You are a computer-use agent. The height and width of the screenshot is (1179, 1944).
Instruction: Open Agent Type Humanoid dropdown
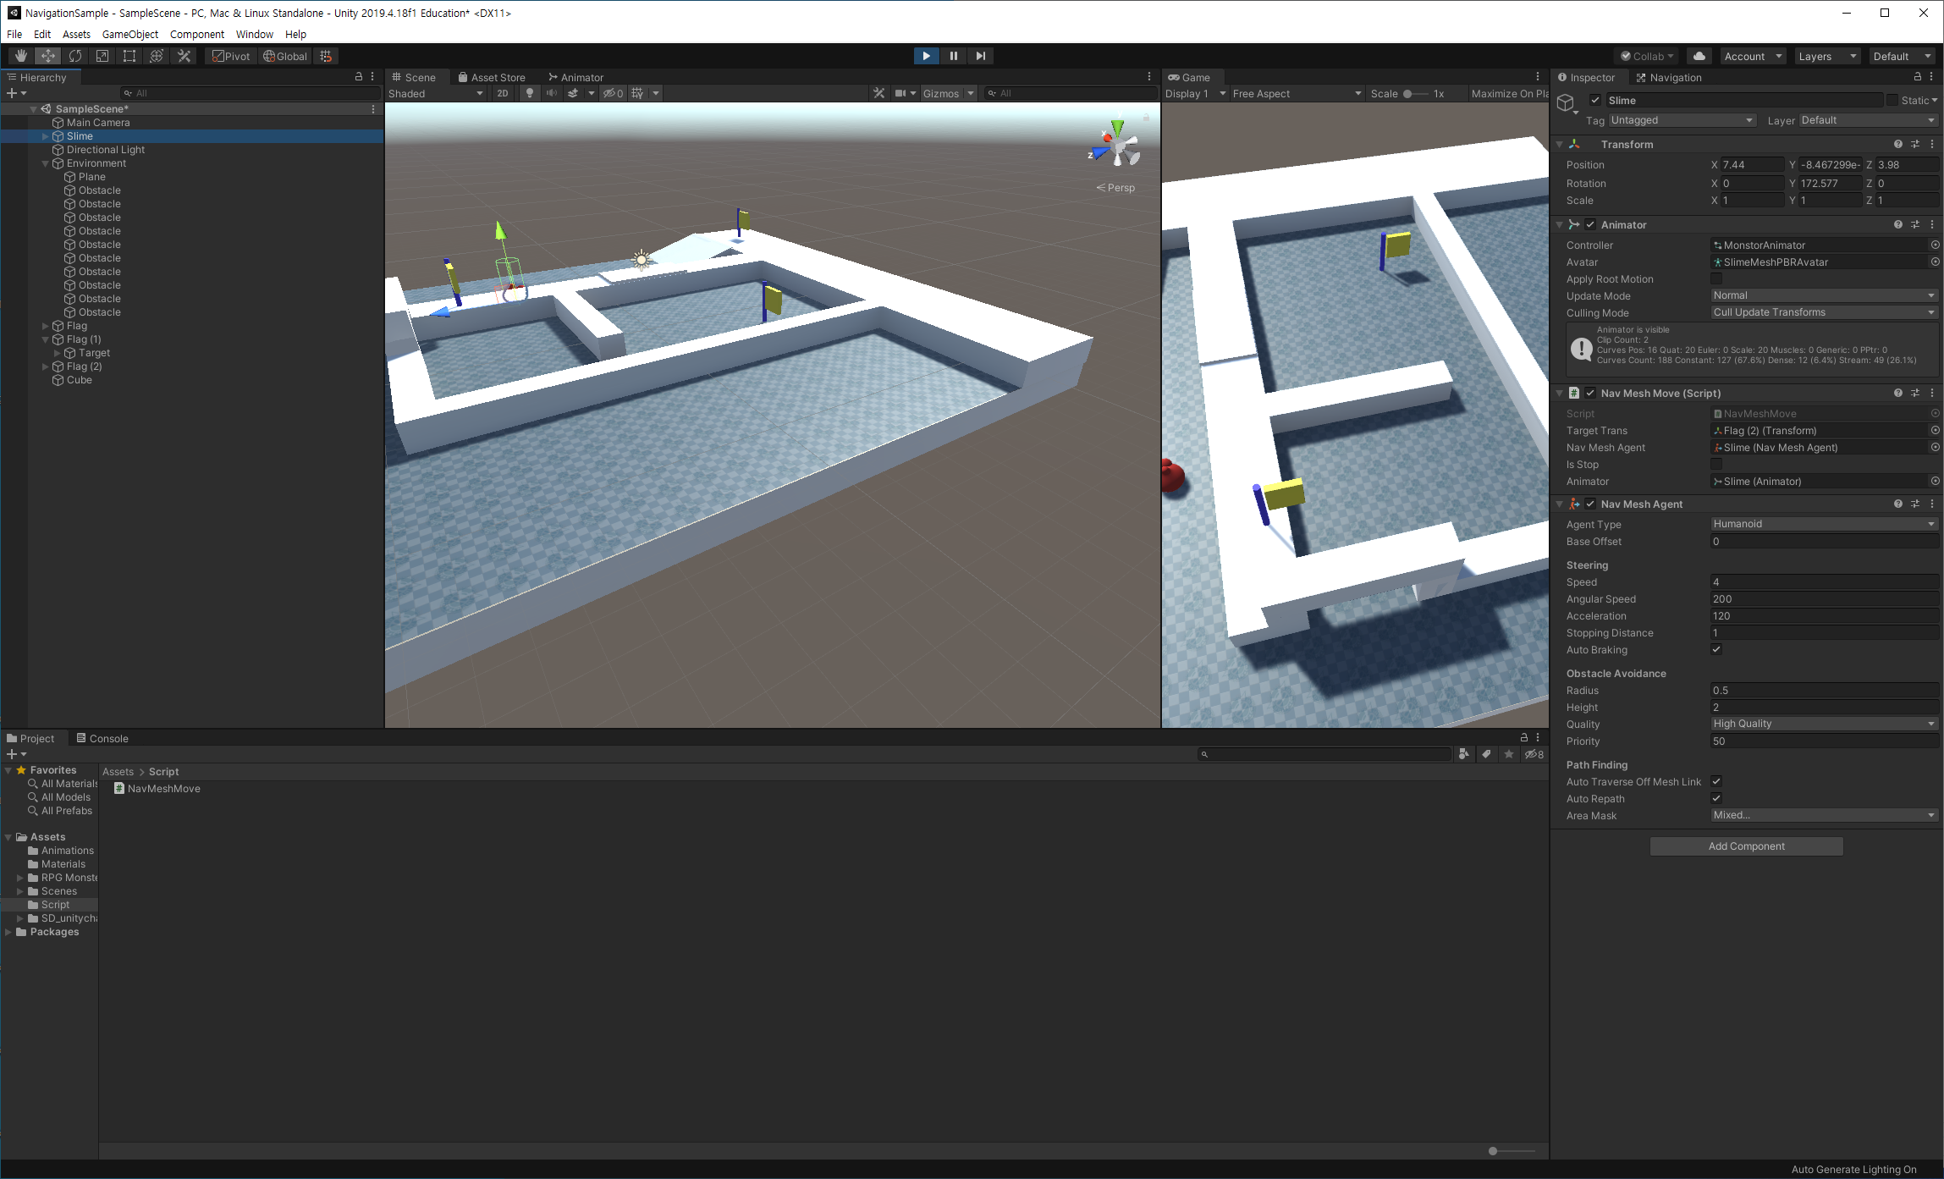[x=1823, y=524]
